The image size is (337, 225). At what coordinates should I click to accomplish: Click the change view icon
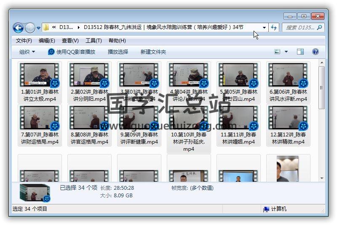click(x=277, y=52)
